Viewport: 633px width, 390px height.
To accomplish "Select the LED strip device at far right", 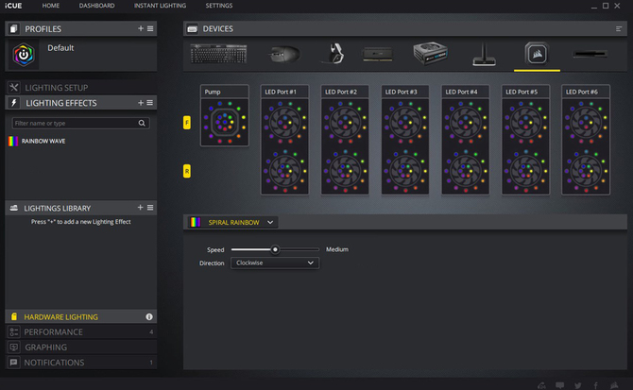I will (x=590, y=54).
